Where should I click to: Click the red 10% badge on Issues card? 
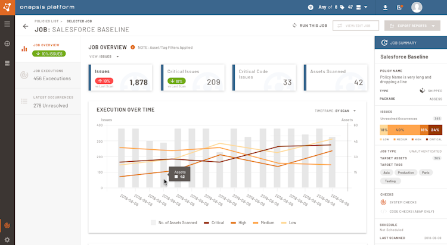pyautogui.click(x=104, y=81)
